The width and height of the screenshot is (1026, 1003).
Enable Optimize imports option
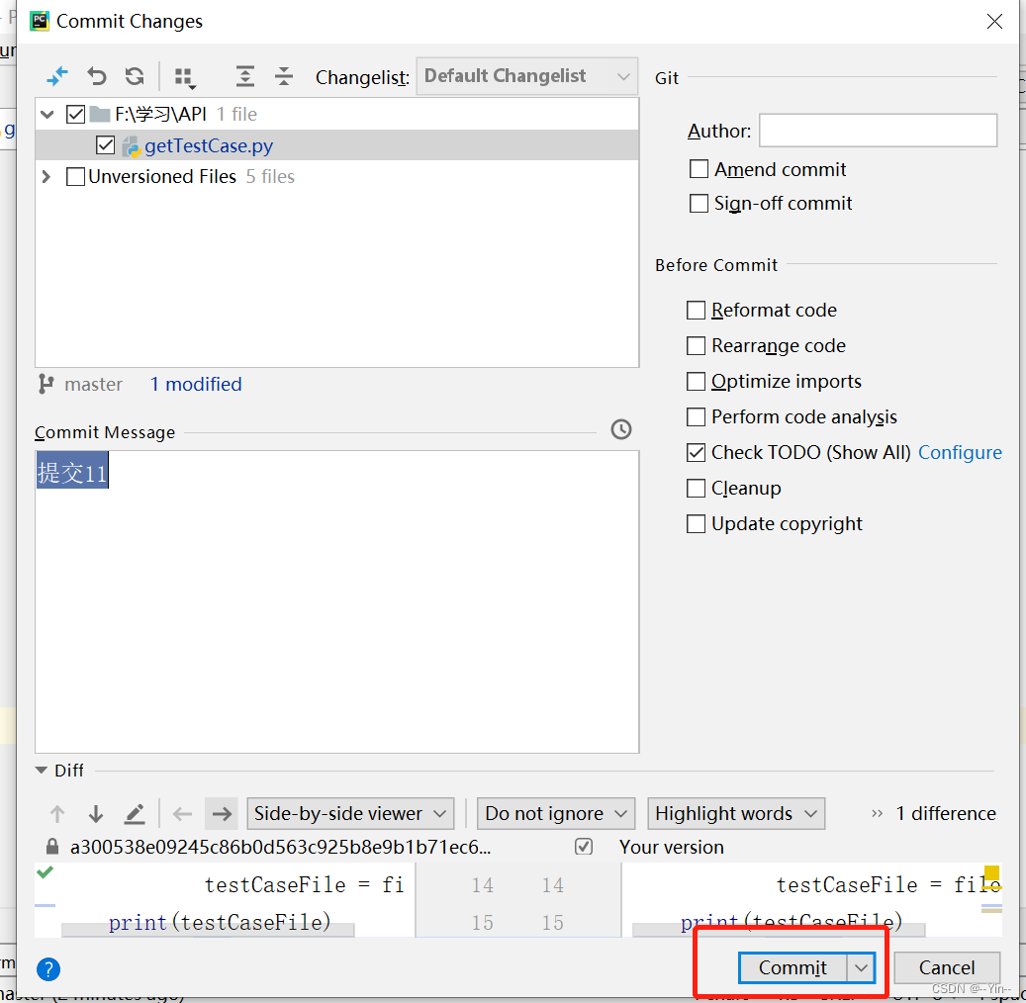click(x=696, y=382)
